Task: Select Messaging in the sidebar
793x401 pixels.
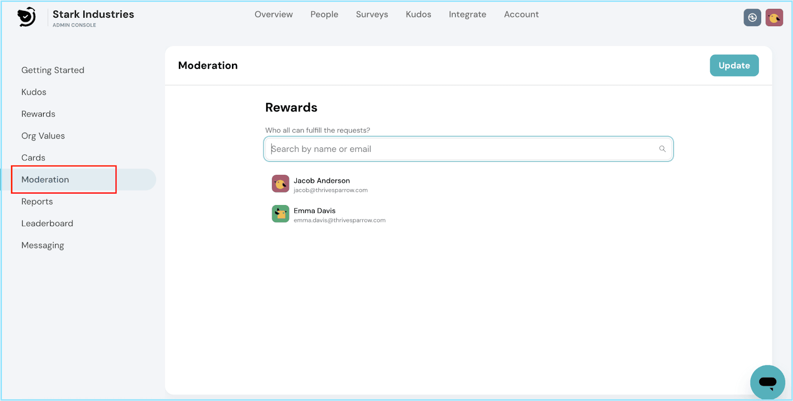Action: [x=43, y=245]
